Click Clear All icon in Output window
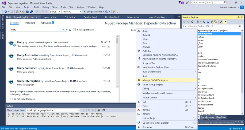The height and width of the screenshot is (130, 245). point(98,110)
